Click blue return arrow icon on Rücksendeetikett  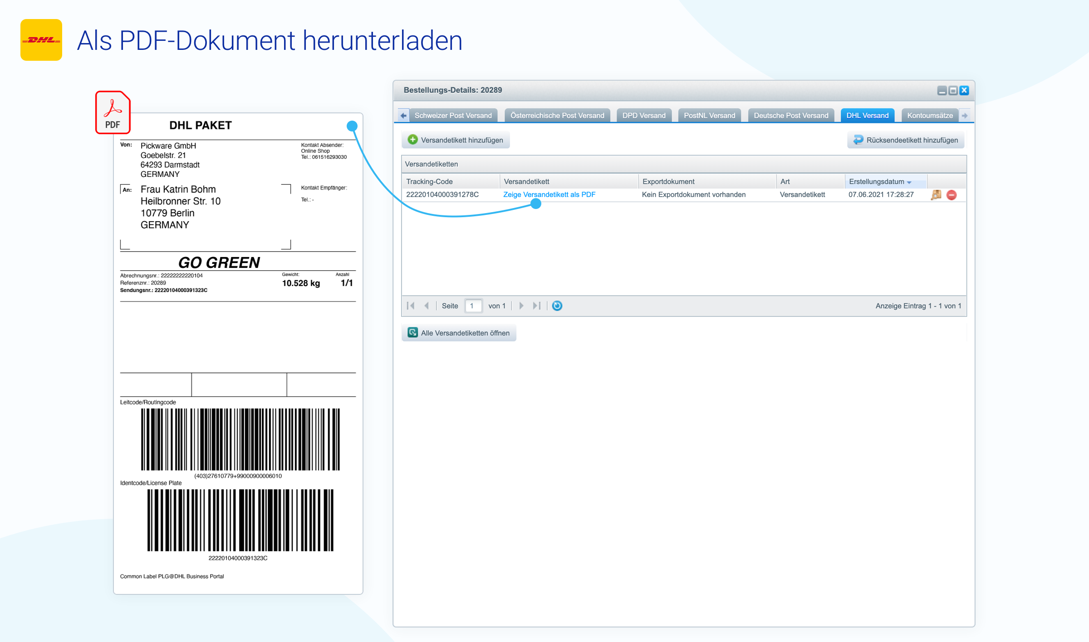click(858, 140)
